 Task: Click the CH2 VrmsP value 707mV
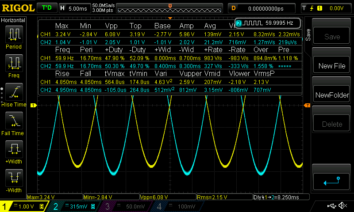[x=262, y=90]
